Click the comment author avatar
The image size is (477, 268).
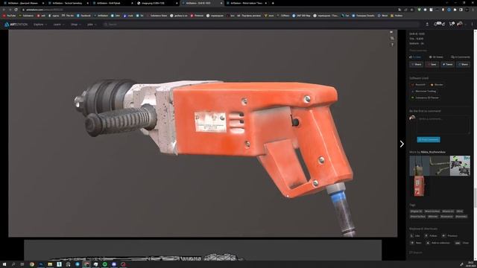pos(412,118)
